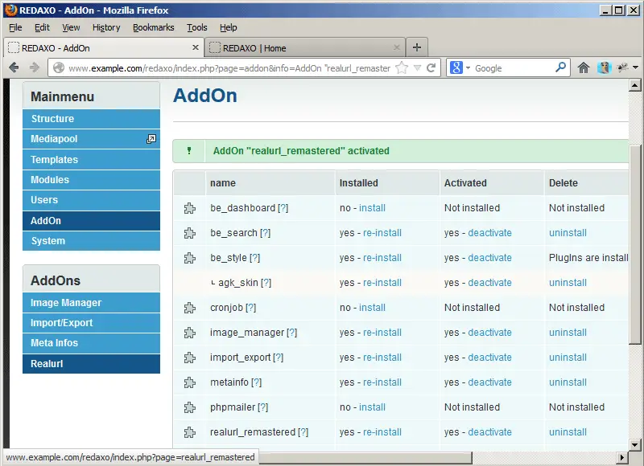Click the puzzle icon beside realurl_remastered
The height and width of the screenshot is (466, 644).
[x=190, y=432]
